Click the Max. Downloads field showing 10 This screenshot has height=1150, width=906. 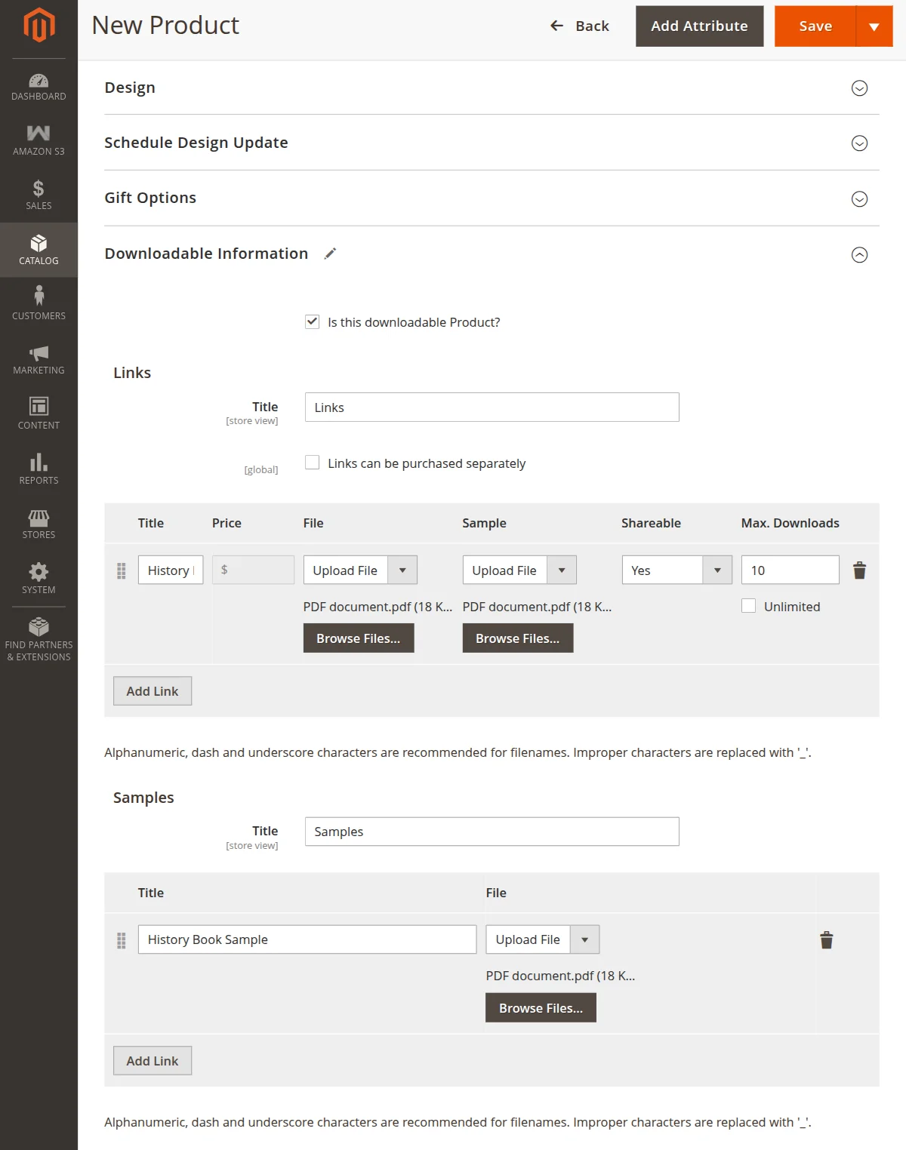click(790, 570)
